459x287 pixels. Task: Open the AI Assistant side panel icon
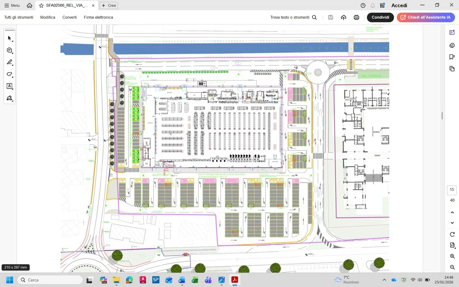pos(452,33)
